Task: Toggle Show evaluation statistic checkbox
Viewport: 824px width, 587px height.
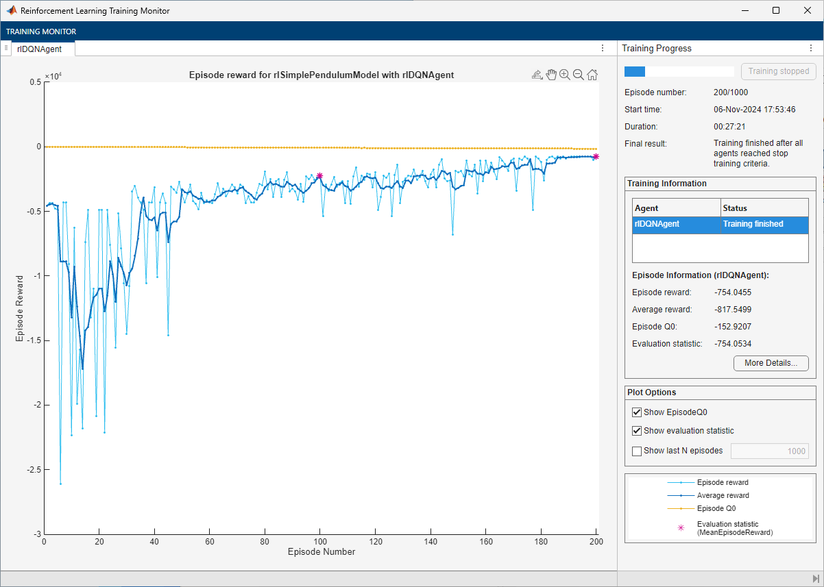Action: [637, 431]
